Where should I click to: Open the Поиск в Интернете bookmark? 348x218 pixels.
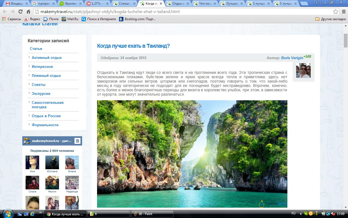coord(99,19)
